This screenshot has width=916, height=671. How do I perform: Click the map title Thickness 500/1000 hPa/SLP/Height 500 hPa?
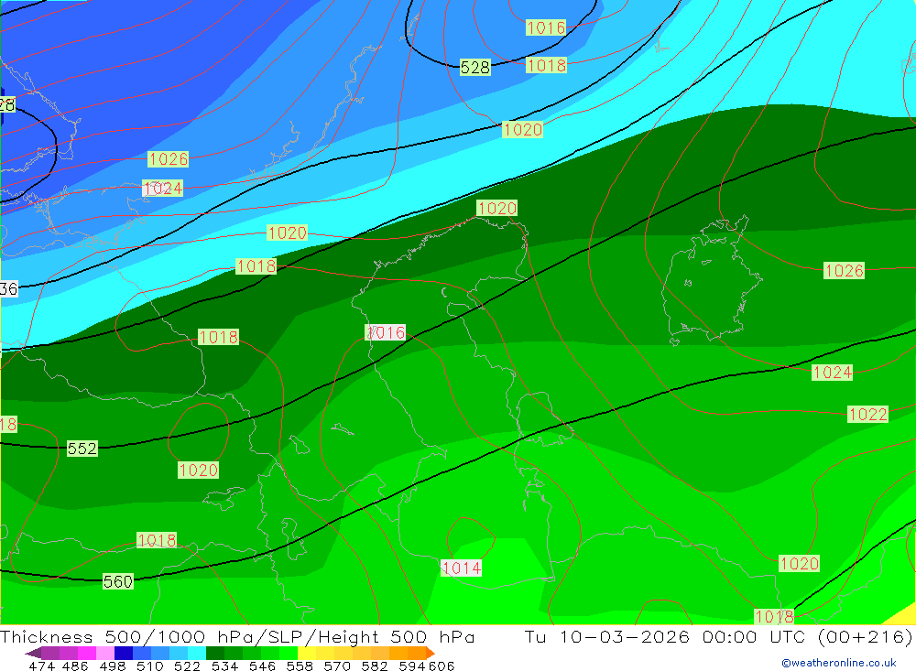pyautogui.click(x=237, y=636)
